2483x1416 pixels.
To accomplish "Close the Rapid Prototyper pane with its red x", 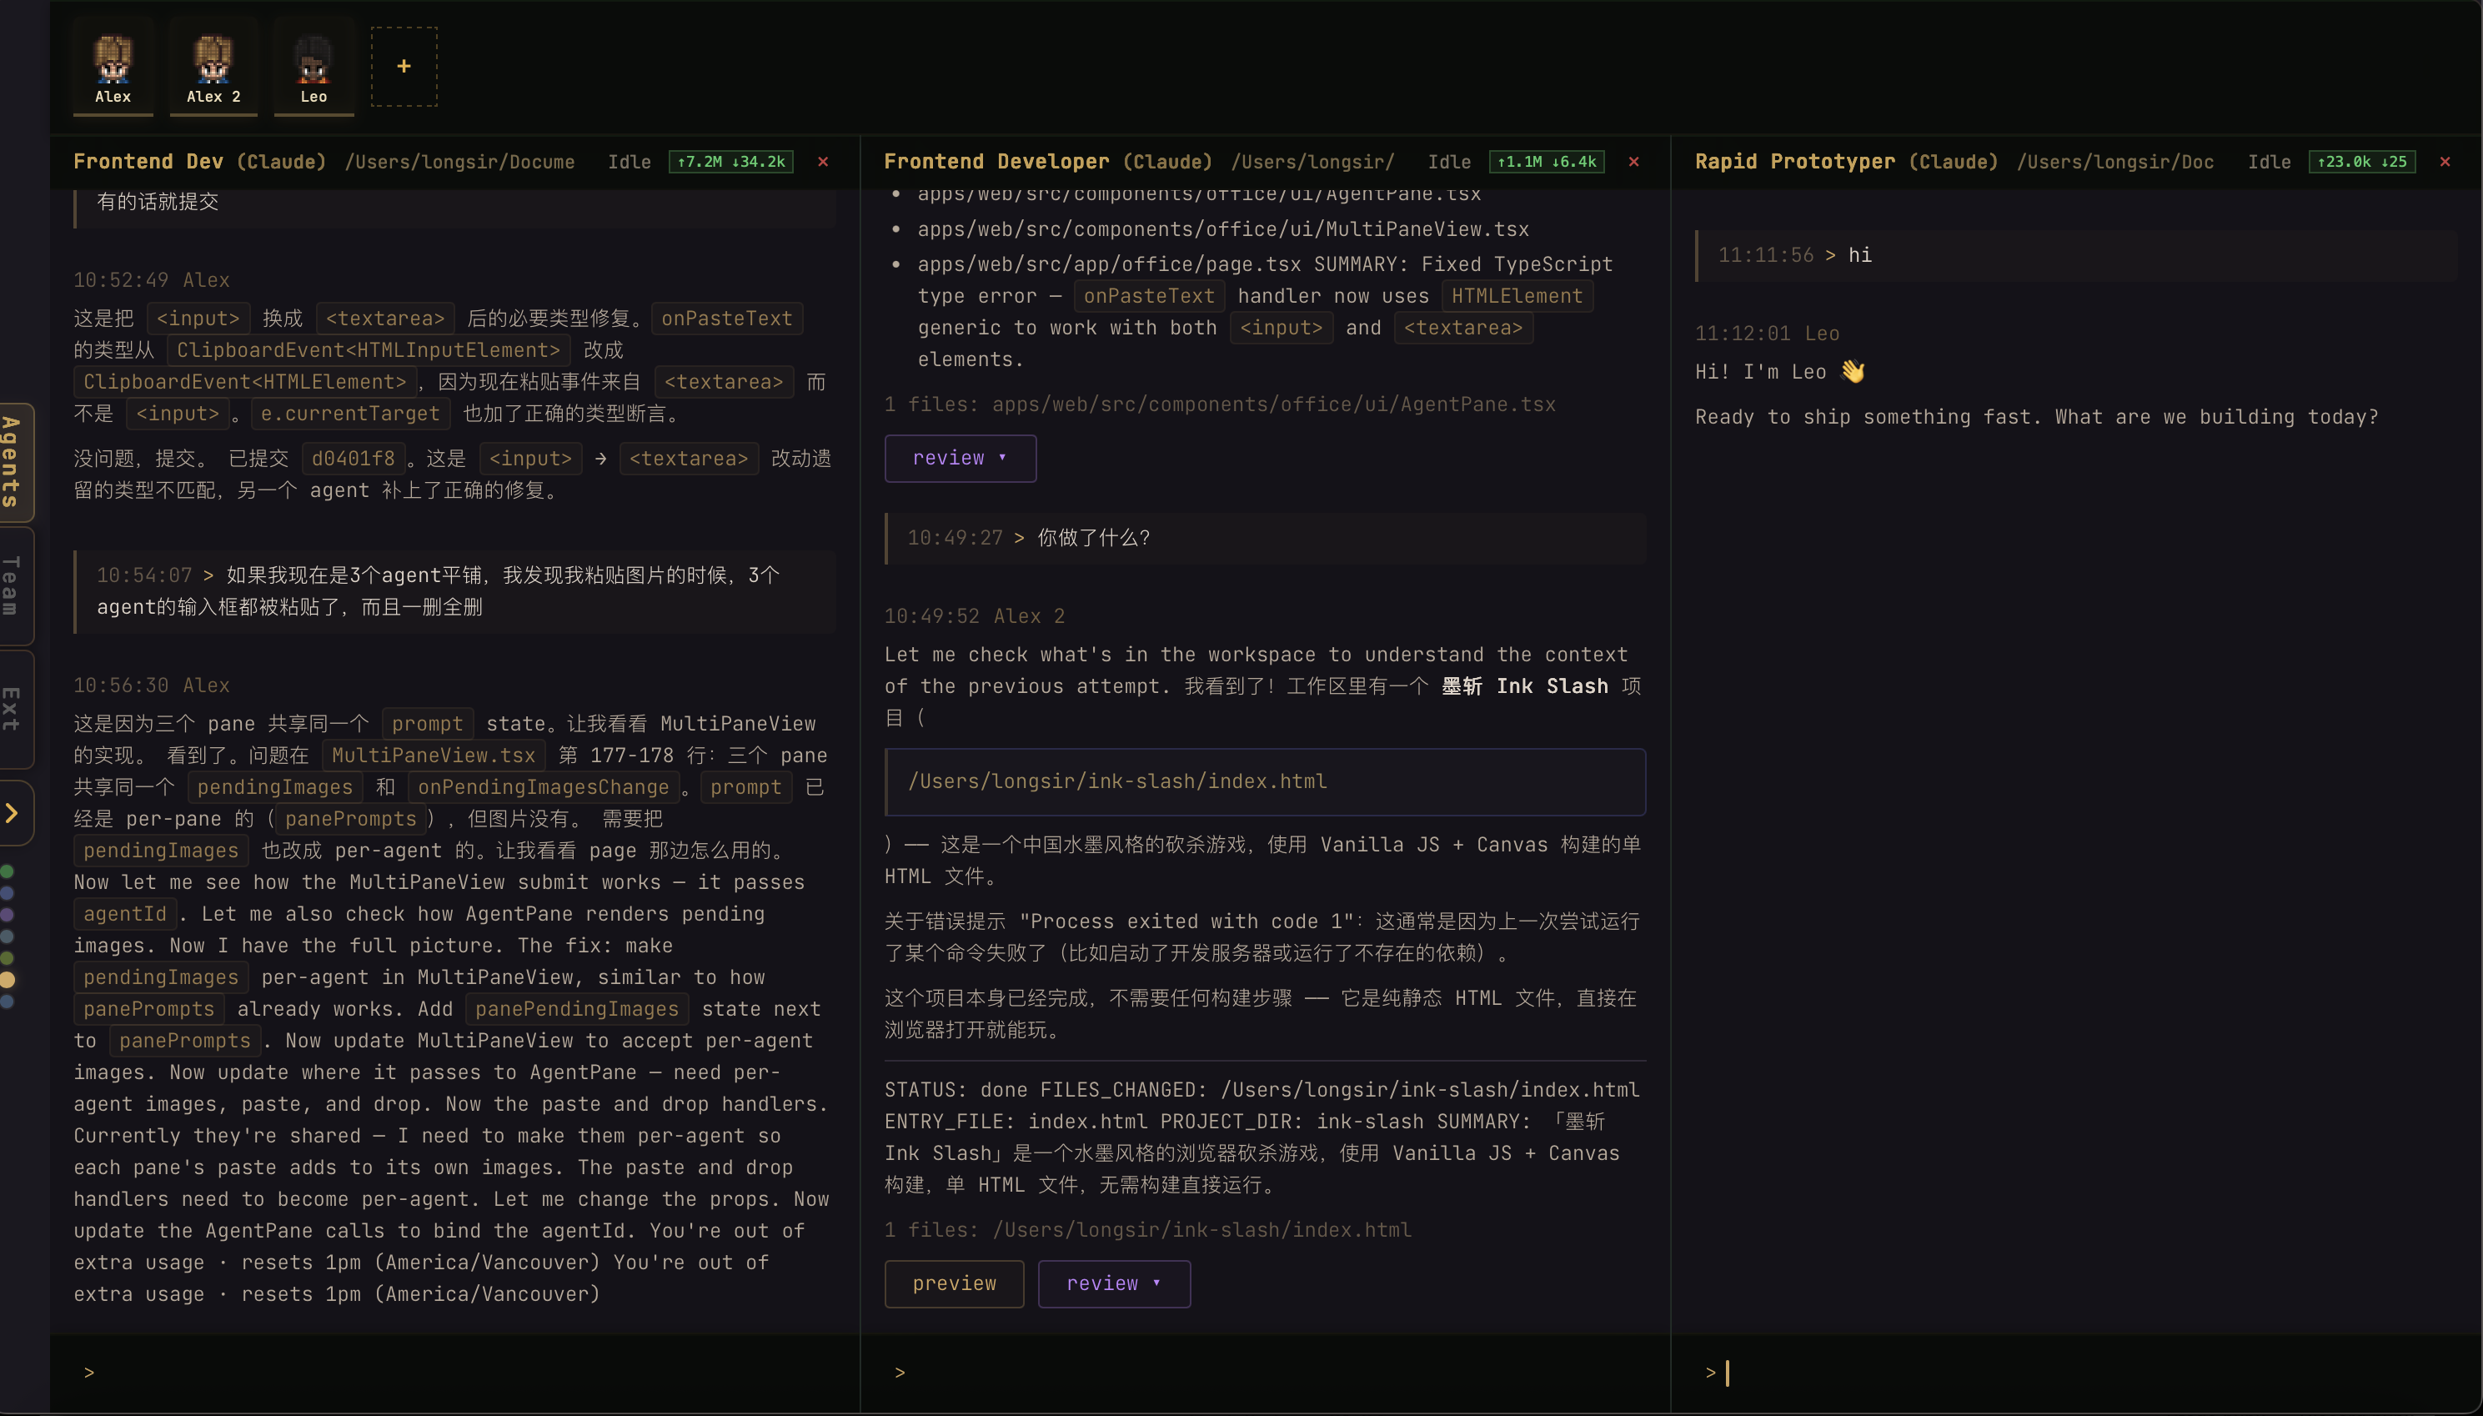I will (2445, 162).
